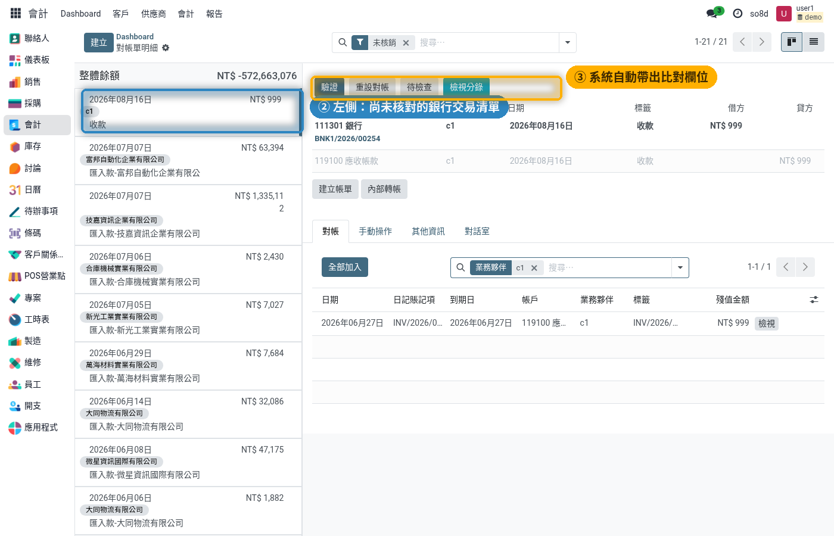Open 應用程式 app in sidebar
This screenshot has width=834, height=536.
tap(37, 427)
